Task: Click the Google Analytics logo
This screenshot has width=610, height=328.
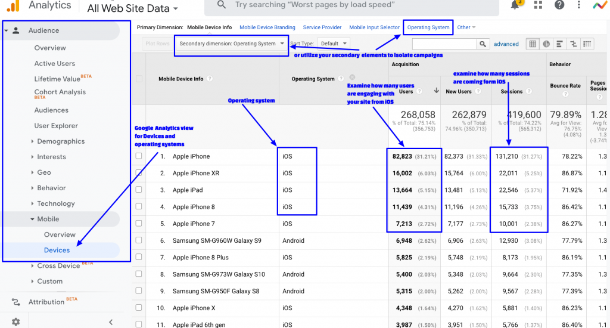Action: coord(13,5)
